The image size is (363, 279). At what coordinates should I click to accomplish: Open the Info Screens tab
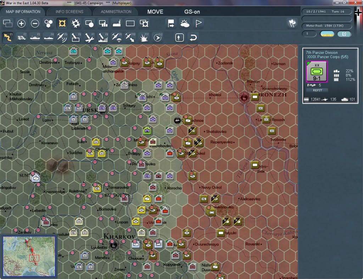click(x=69, y=12)
